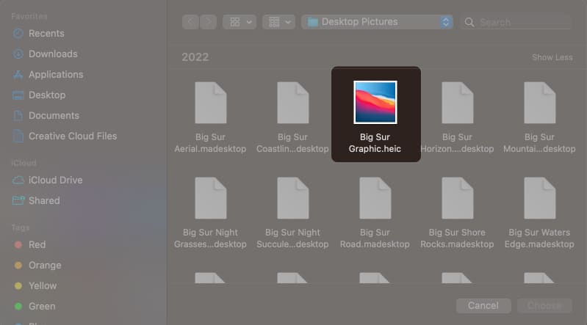Open the icon view mode dropdown
Image resolution: width=587 pixels, height=325 pixels.
[240, 22]
